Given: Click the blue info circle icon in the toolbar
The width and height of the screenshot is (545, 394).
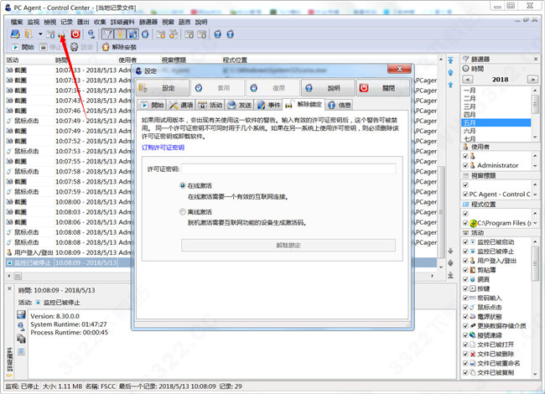Looking at the screenshot, I should coord(230,34).
